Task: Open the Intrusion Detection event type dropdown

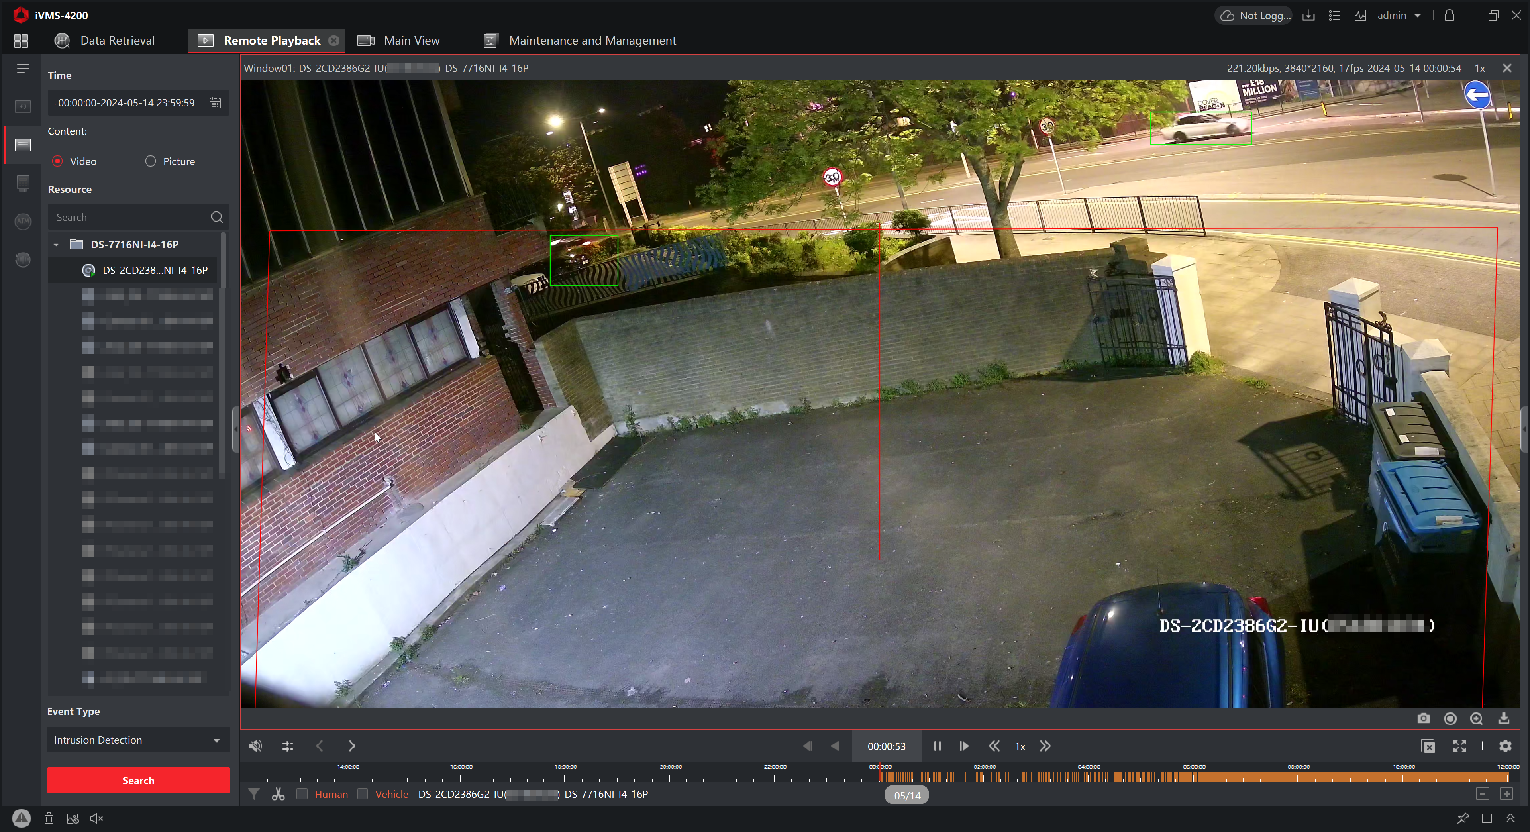Action: [x=138, y=740]
